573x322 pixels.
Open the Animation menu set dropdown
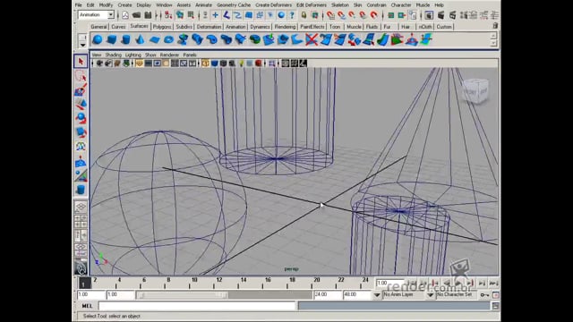click(96, 15)
